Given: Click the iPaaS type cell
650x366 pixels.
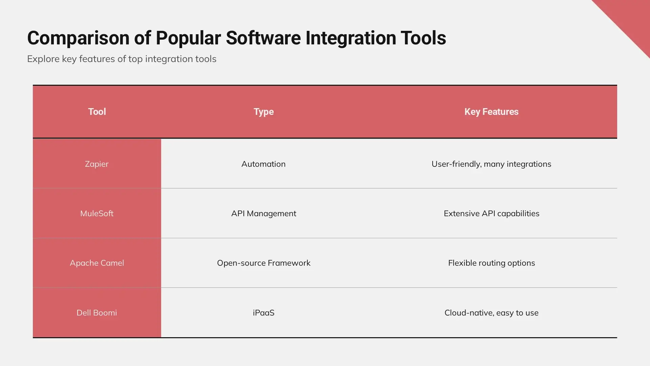Looking at the screenshot, I should 263,313.
